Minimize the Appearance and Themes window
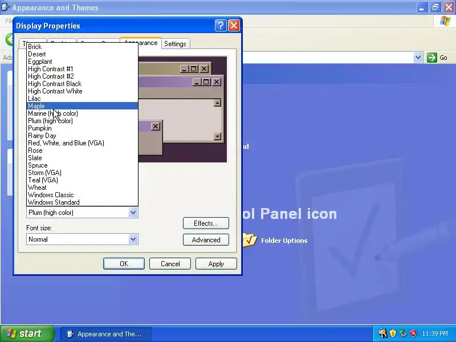 422,7
